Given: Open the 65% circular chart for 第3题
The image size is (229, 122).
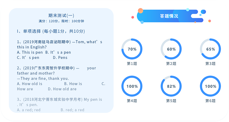Looking at the screenshot, I should coord(210,49).
